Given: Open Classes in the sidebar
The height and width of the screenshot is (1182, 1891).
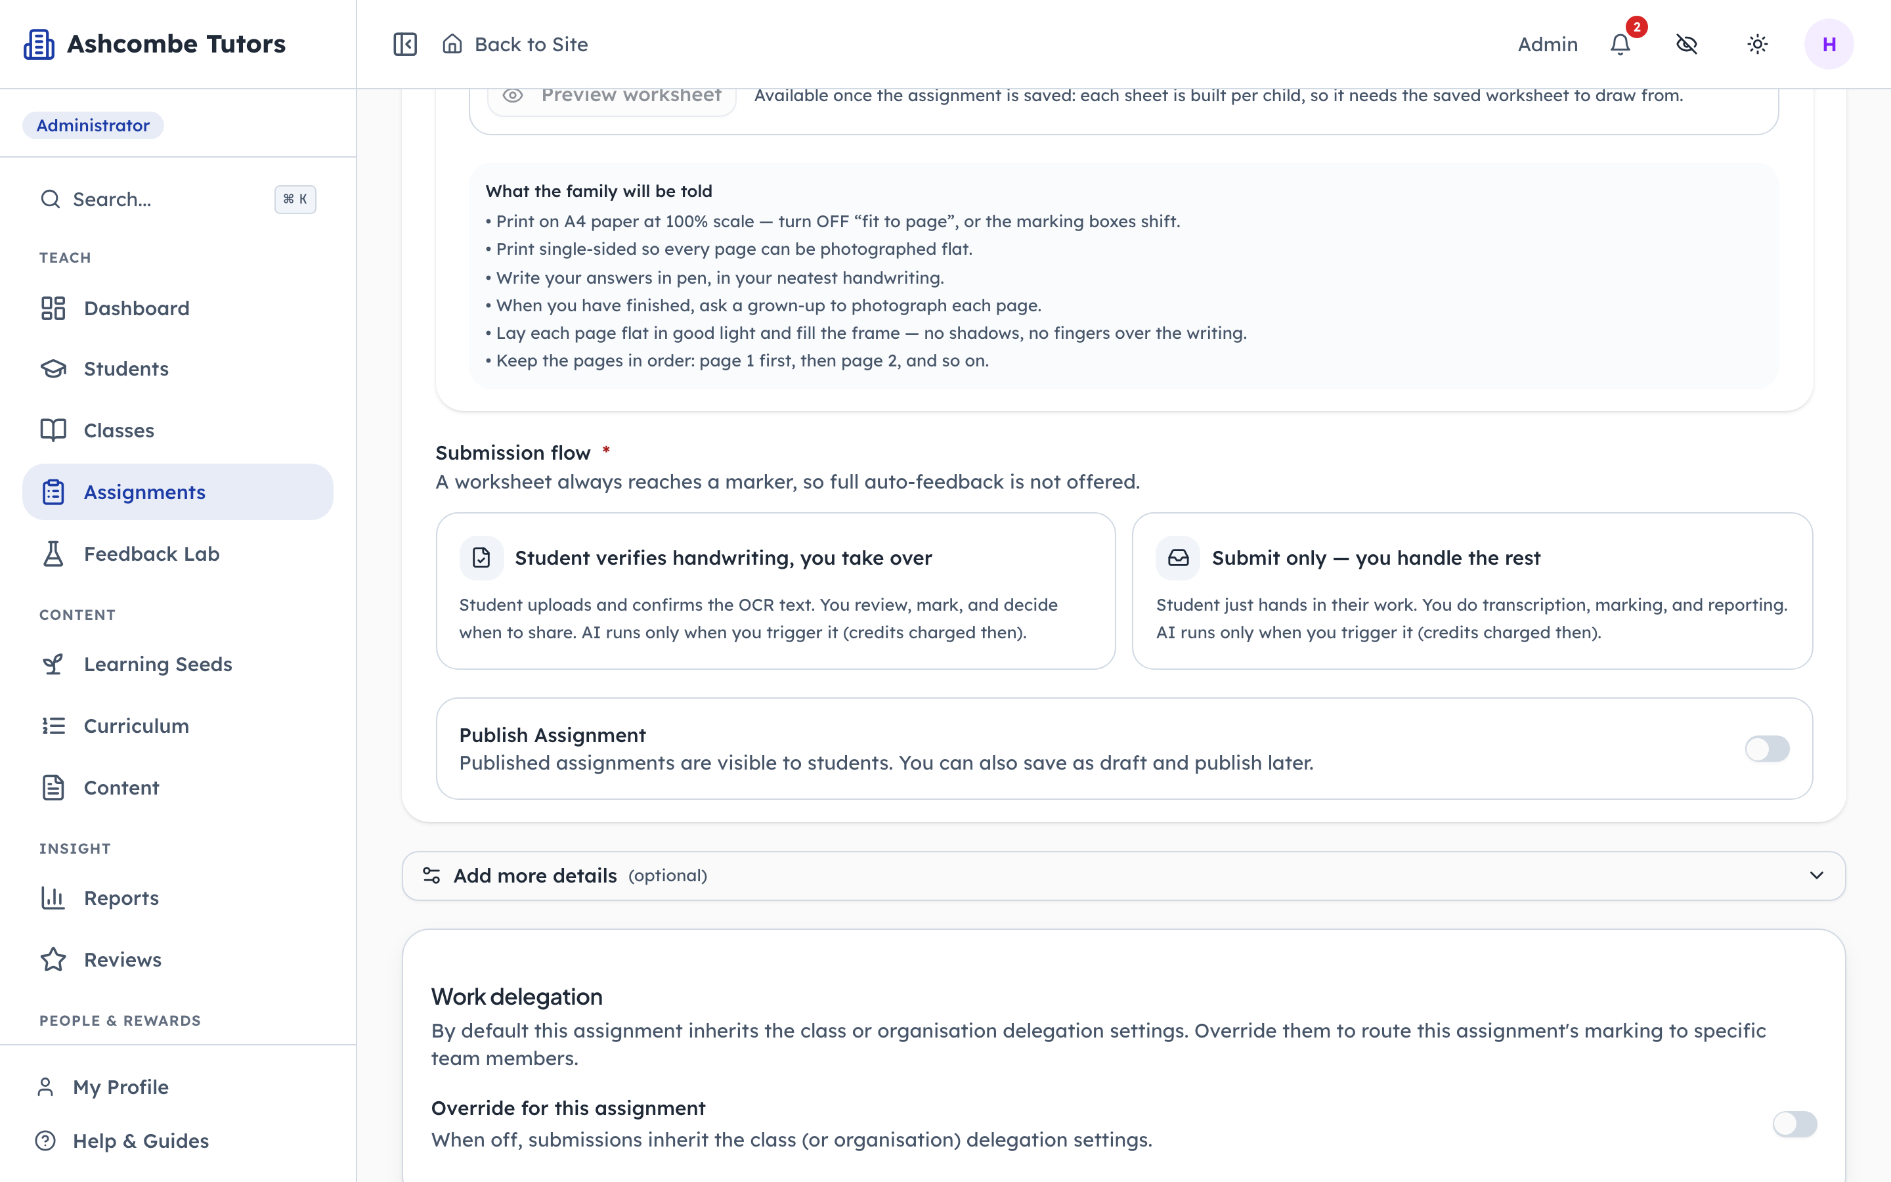Looking at the screenshot, I should tap(178, 430).
